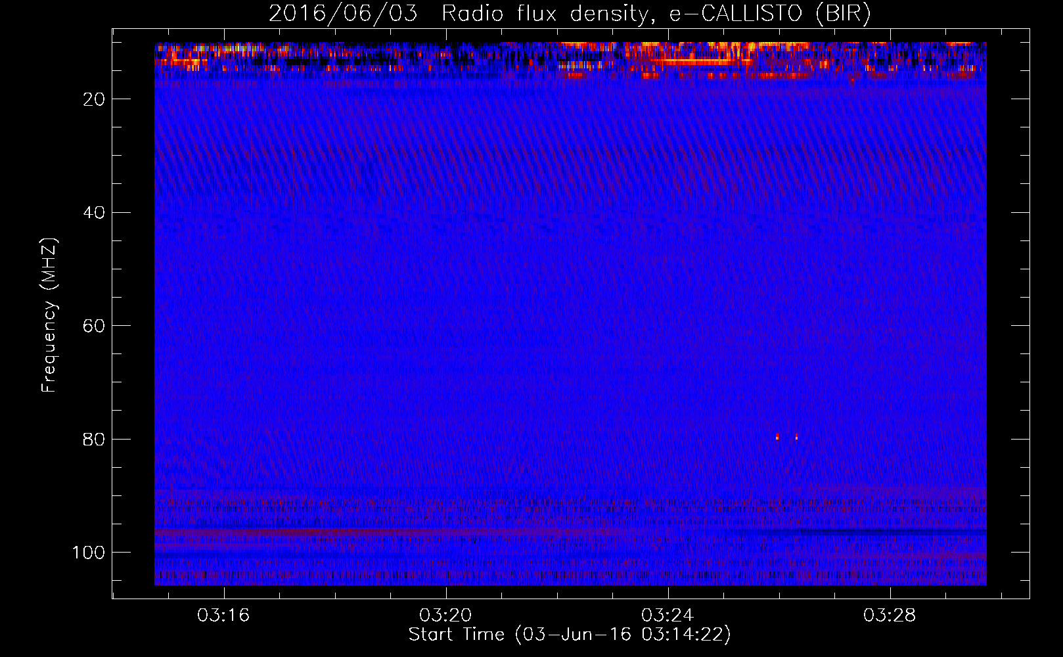Image resolution: width=1063 pixels, height=657 pixels.
Task: Click the left bright spike near 80 MHz
Action: (x=777, y=436)
